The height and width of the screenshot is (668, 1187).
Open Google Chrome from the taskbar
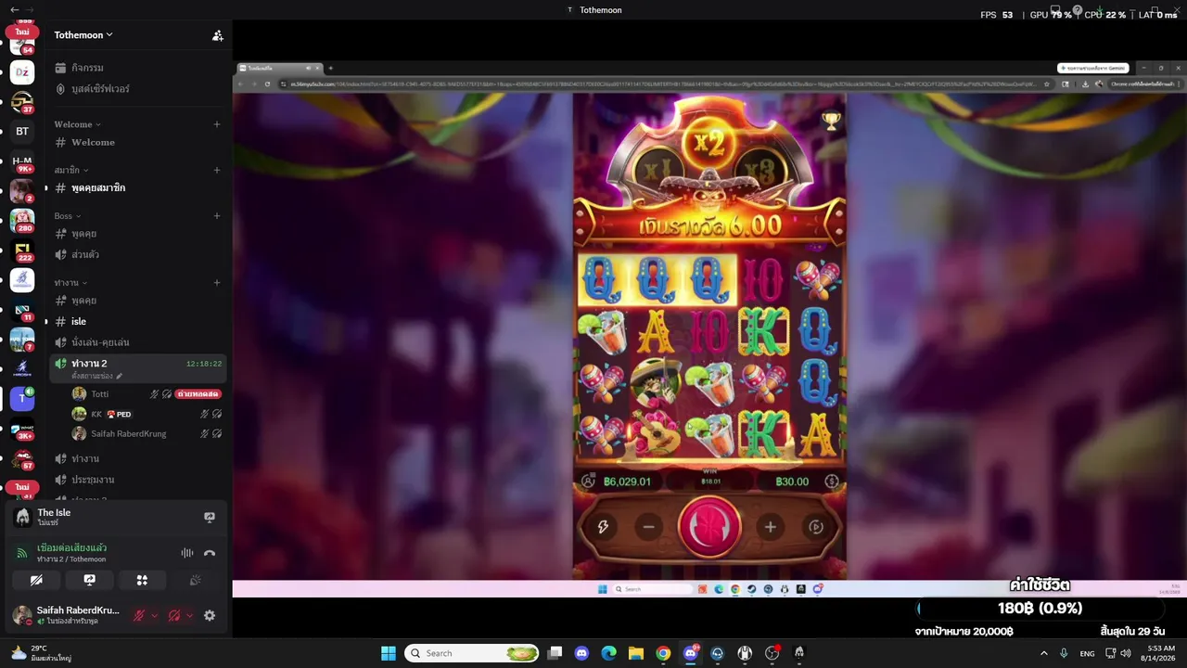(662, 653)
